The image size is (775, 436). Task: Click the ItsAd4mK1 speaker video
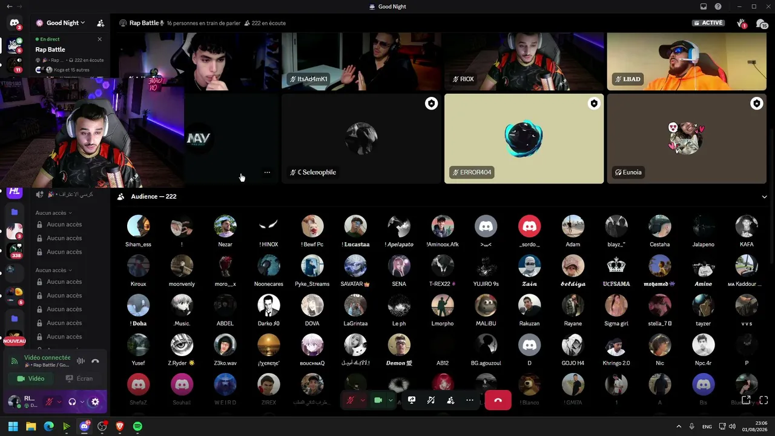[x=361, y=61]
